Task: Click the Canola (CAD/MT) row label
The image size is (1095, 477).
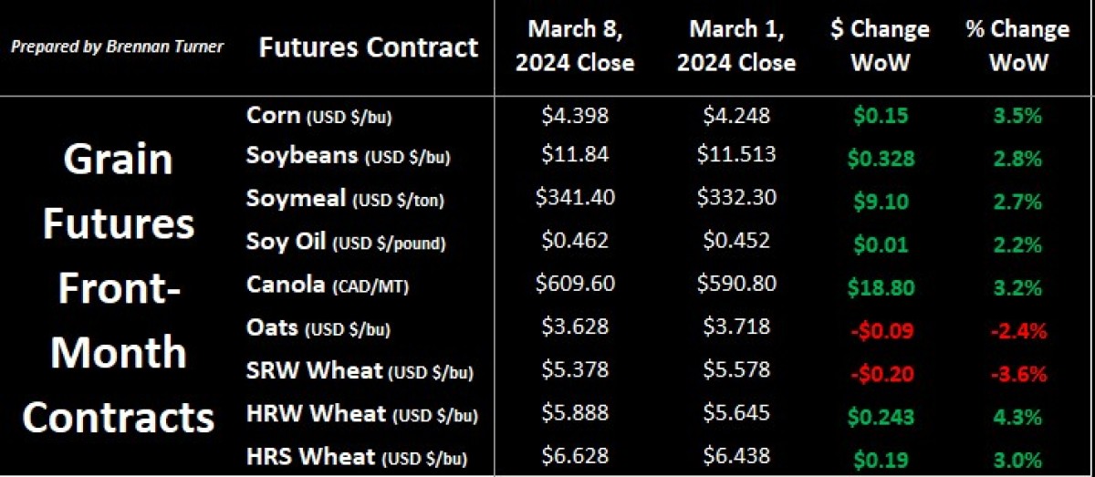Action: (328, 285)
